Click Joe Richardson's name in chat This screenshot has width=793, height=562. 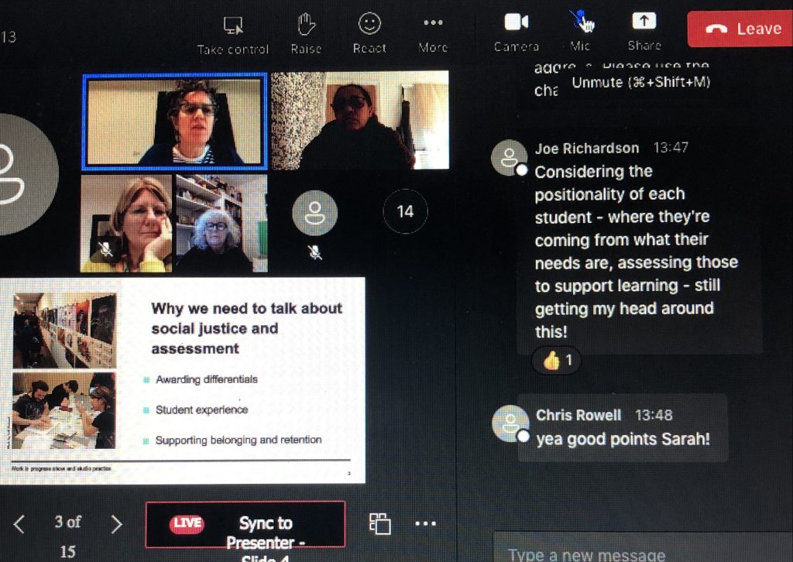[587, 149]
